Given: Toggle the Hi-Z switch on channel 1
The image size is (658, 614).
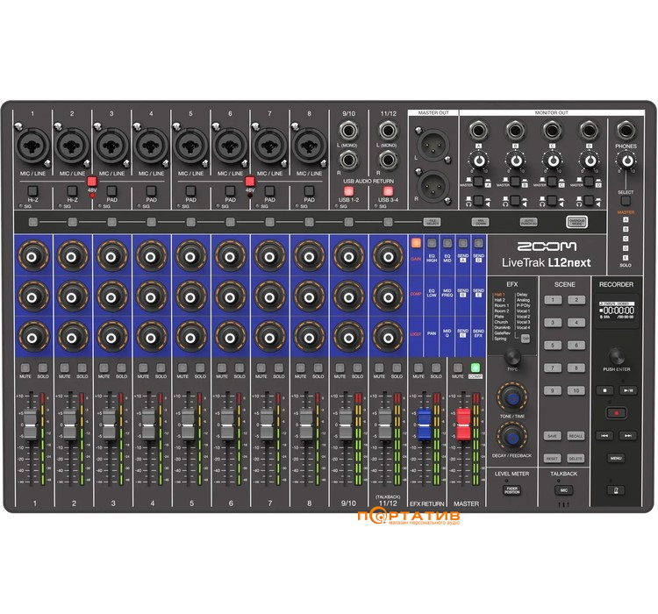Looking at the screenshot, I should pyautogui.click(x=32, y=191).
